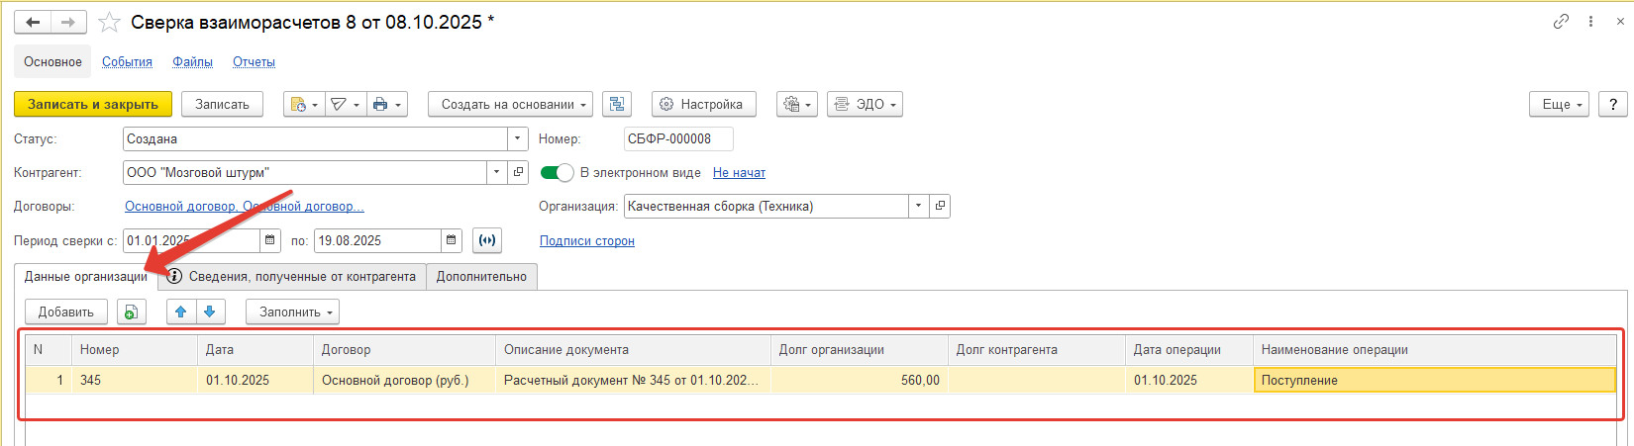1634x446 pixels.
Task: Open the ЭДО dropdown menu
Action: pos(864,104)
